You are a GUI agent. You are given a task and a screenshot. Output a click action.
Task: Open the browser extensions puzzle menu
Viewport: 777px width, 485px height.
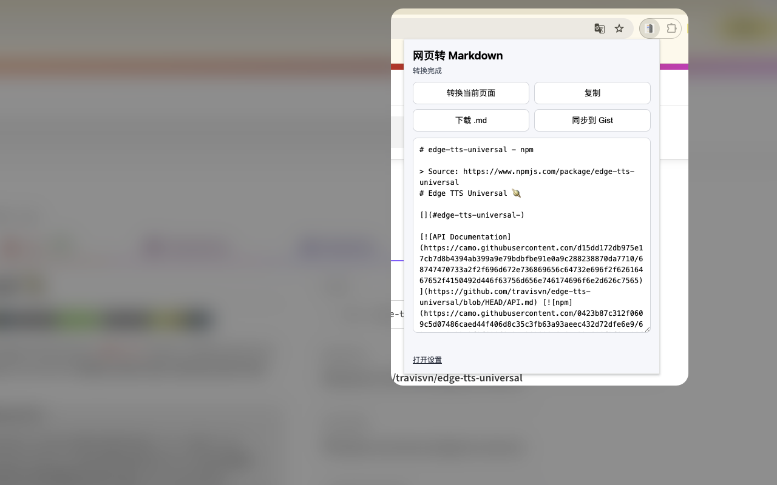pos(671,28)
